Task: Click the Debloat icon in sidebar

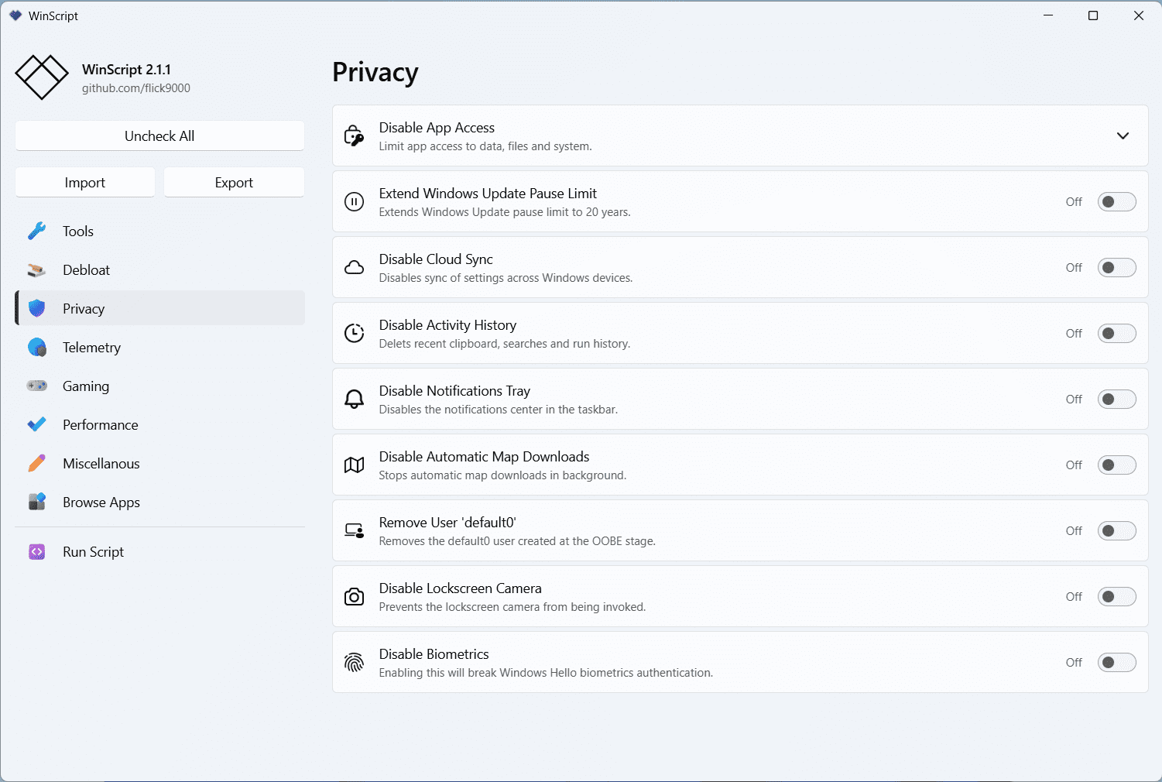Action: [36, 270]
